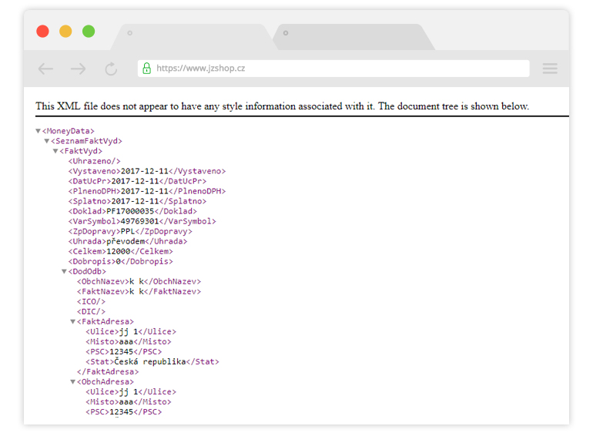Click Ulice jj 1 under FaktAdresa

(x=131, y=332)
